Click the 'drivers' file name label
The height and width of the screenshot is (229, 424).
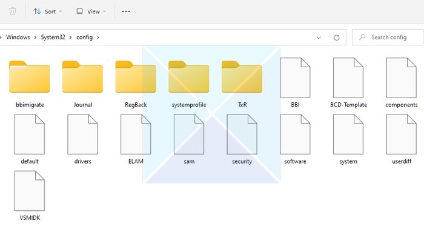tap(83, 161)
